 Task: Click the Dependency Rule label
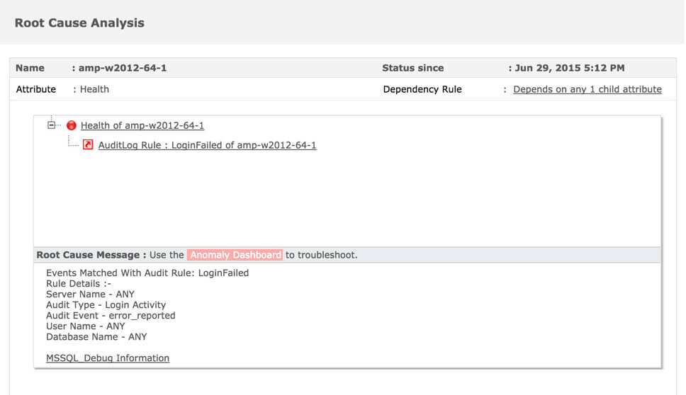(422, 90)
